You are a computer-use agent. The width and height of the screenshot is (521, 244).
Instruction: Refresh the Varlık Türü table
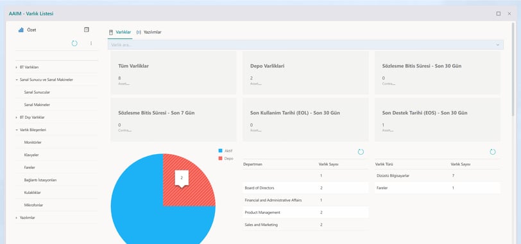point(492,152)
